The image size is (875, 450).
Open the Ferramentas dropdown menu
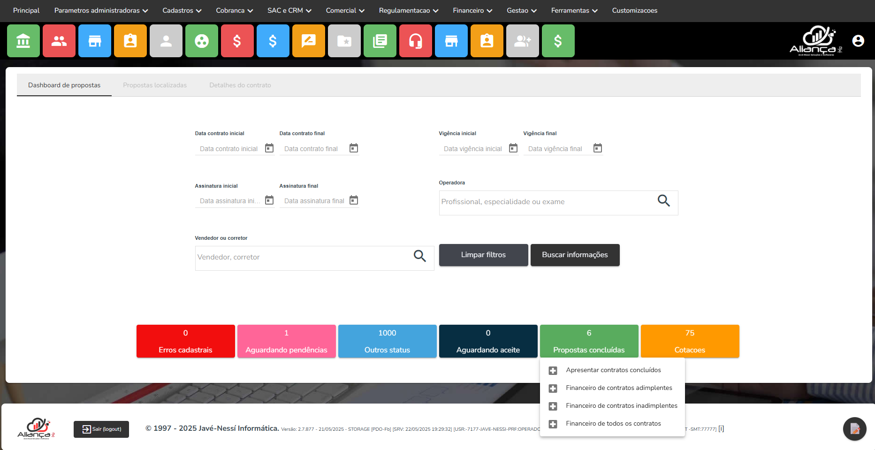click(574, 10)
